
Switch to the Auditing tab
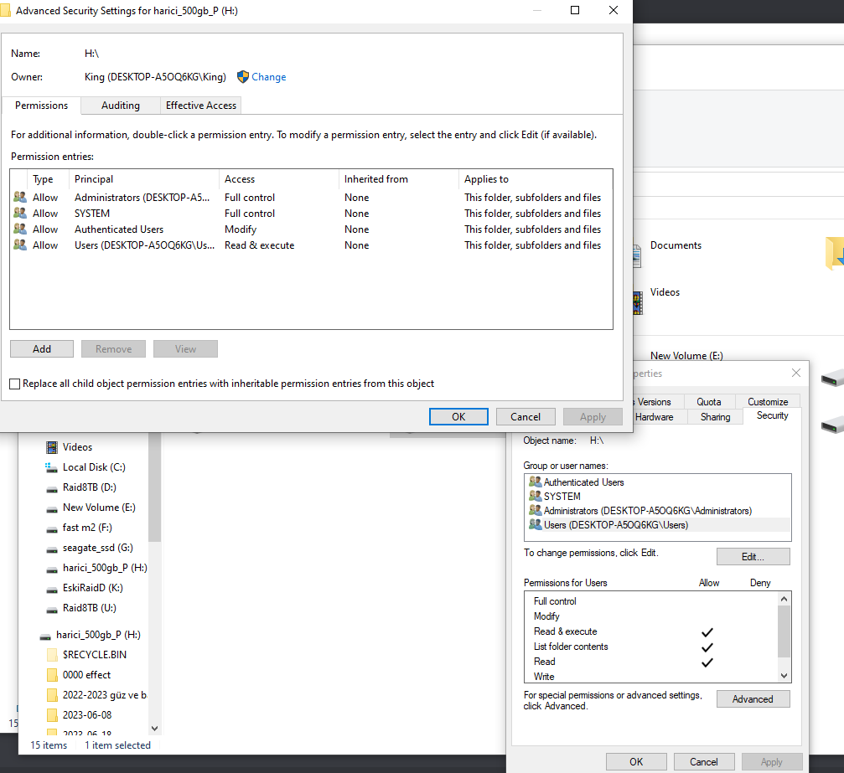coord(121,106)
